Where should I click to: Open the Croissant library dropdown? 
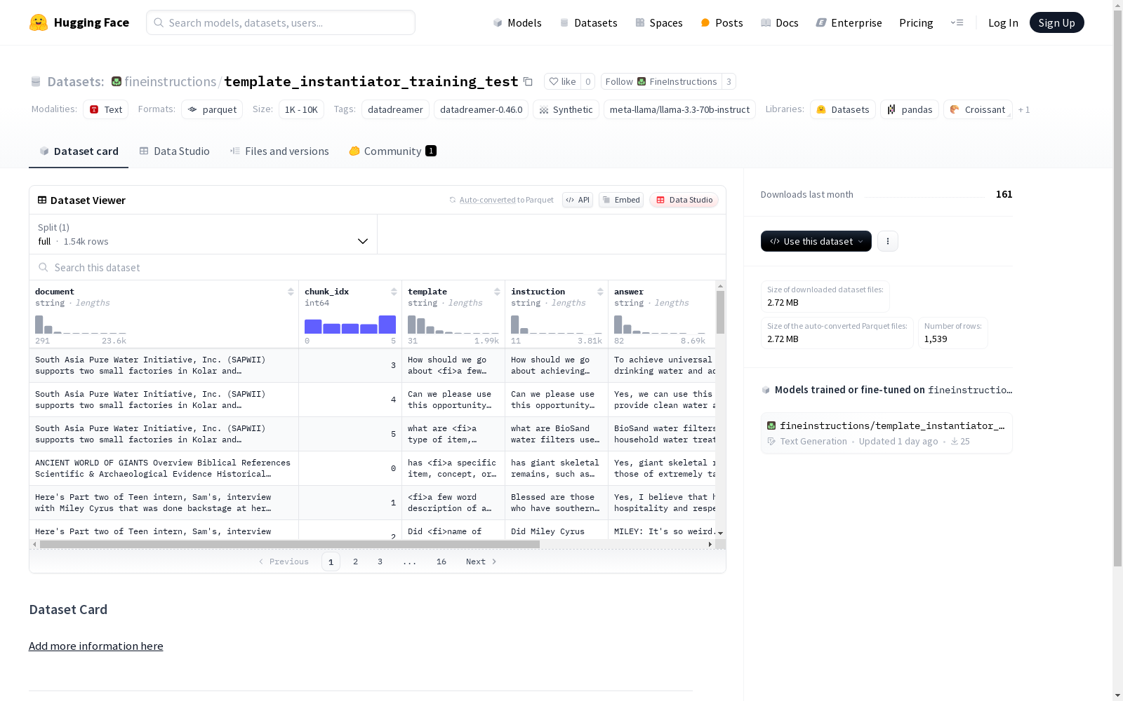(x=978, y=109)
